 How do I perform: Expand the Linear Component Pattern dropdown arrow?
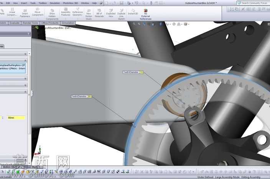point(12,19)
